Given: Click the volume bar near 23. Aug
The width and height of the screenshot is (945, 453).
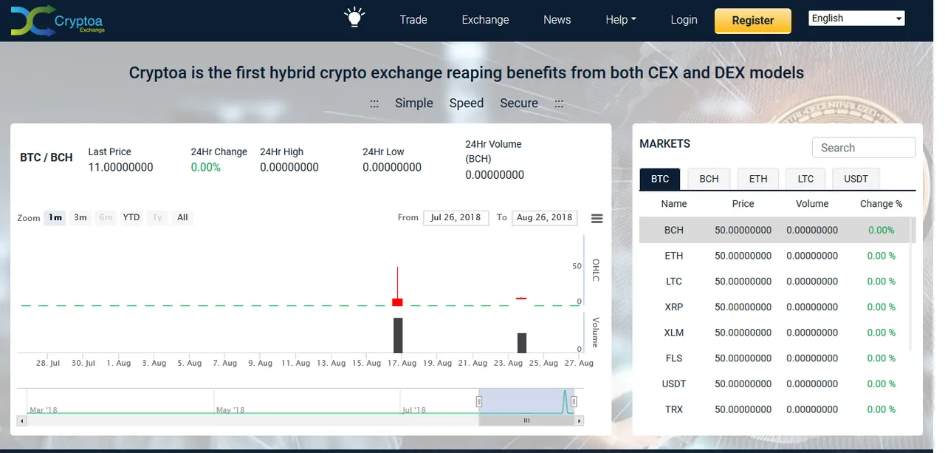Looking at the screenshot, I should [x=522, y=343].
